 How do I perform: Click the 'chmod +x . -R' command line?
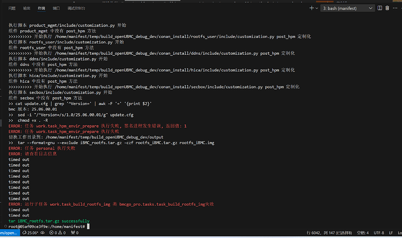(x=28, y=120)
